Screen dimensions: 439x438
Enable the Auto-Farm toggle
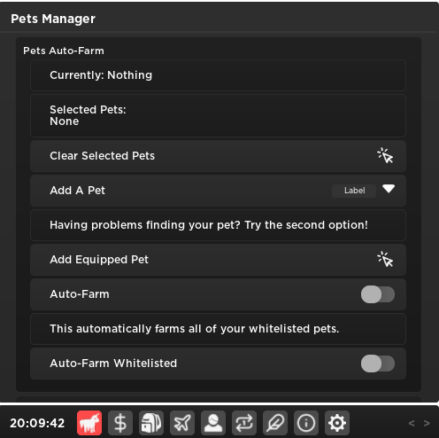tap(378, 294)
